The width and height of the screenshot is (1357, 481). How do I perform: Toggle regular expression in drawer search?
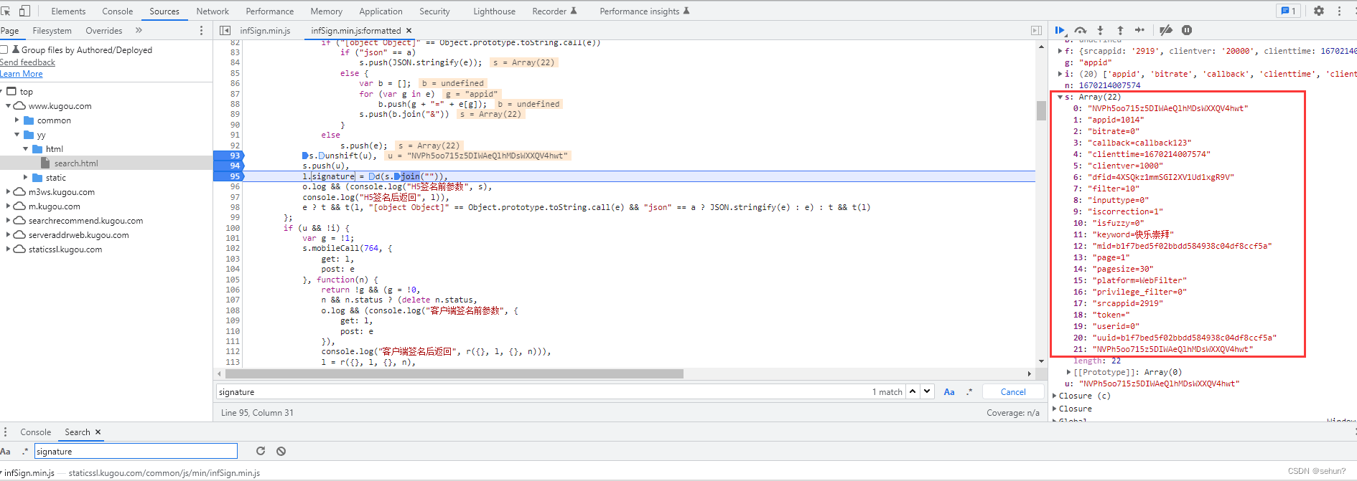point(25,452)
